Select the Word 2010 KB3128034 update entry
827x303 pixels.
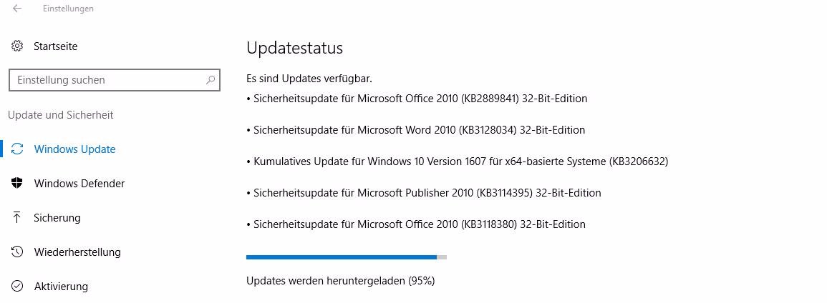coord(415,130)
